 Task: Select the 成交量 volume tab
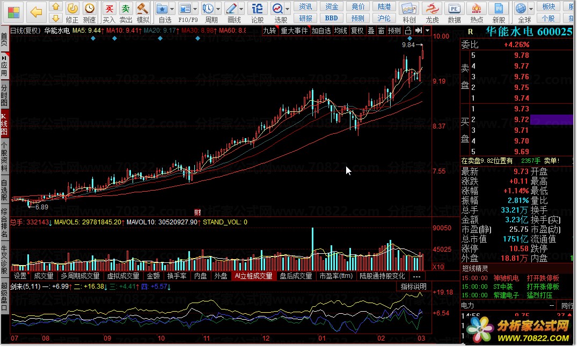point(43,276)
